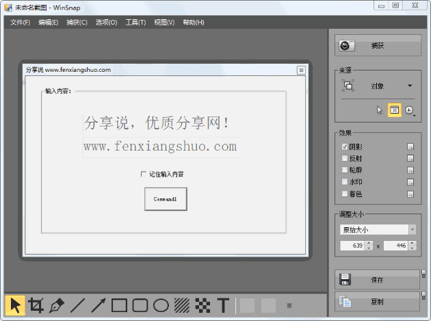The height and width of the screenshot is (321, 431).
Task: Enable the 水印 watermark effect checkbox
Action: pyautogui.click(x=345, y=182)
